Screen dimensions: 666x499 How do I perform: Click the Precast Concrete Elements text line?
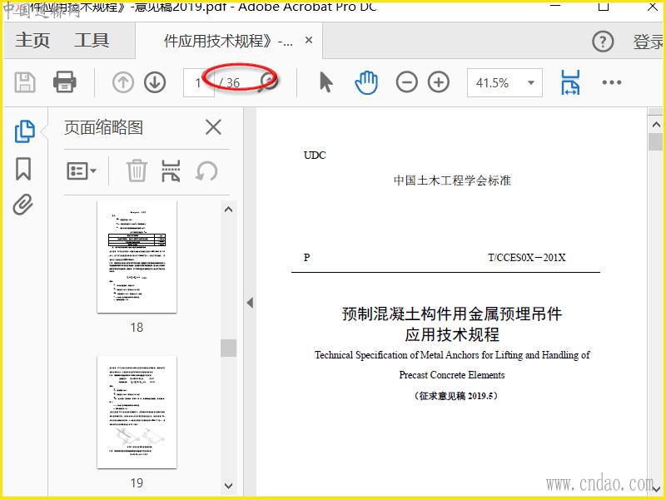click(x=452, y=375)
